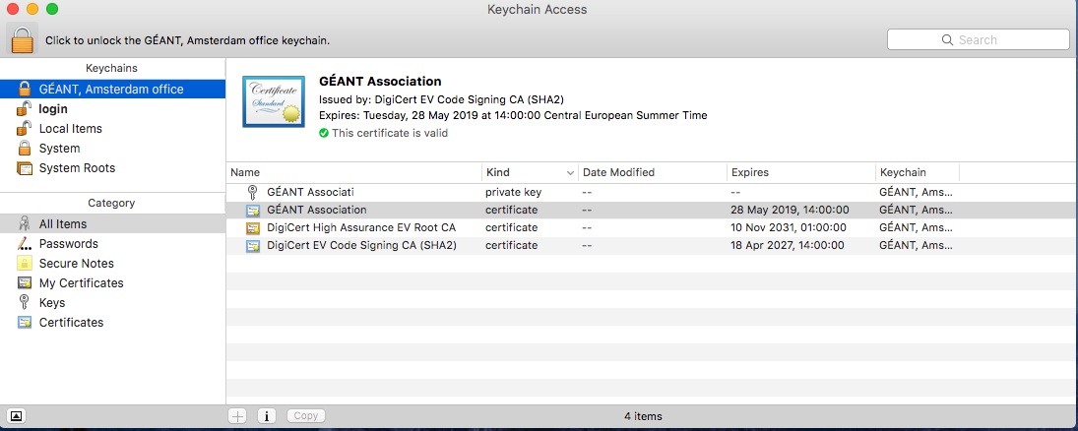Select the DigiCert High Assurance EV Root CA certificate

360,228
